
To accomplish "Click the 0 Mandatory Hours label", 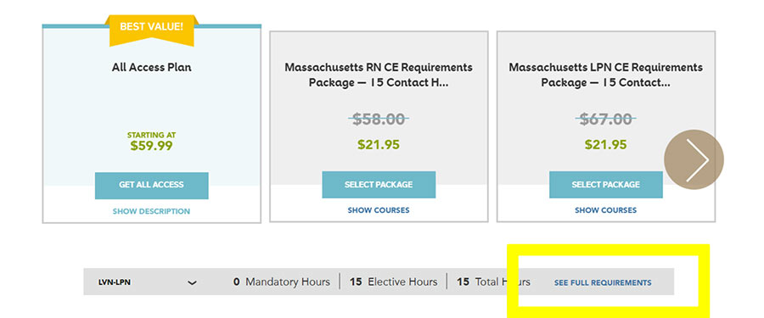I will pyautogui.click(x=281, y=282).
